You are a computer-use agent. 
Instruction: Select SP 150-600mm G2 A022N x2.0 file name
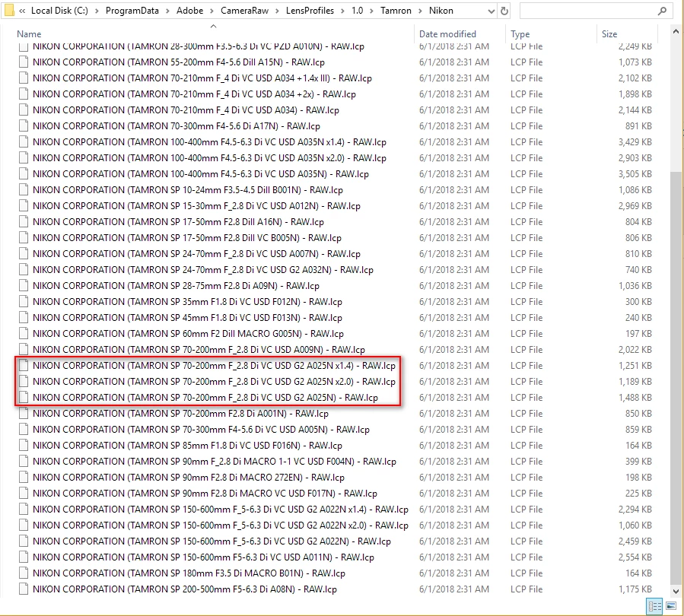(221, 526)
